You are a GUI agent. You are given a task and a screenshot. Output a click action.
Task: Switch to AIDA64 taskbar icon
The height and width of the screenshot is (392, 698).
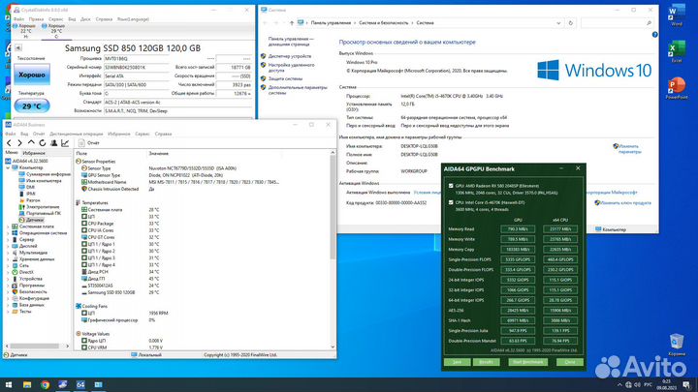click(x=80, y=384)
